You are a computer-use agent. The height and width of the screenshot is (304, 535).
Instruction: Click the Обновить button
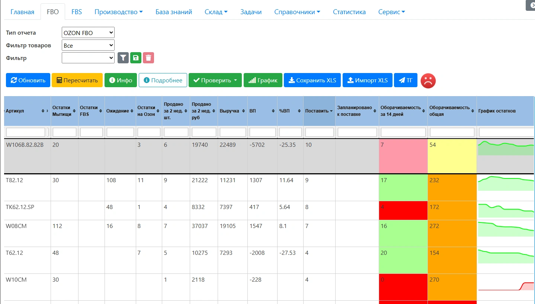[x=28, y=80]
